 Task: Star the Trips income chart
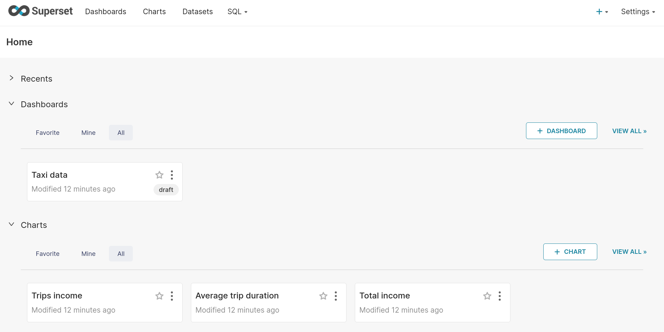click(159, 296)
